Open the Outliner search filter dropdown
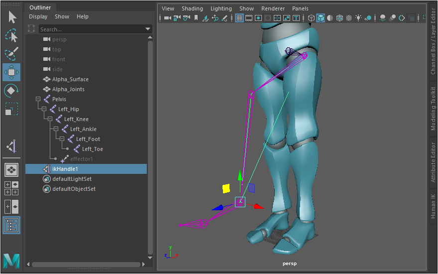Image resolution: width=438 pixels, height=274 pixels. tap(148, 29)
